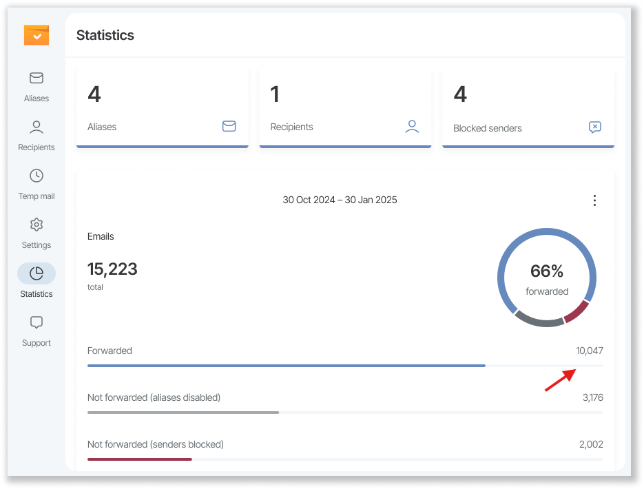Click the red segment of donut chart
Viewport: 644px width, 489px height.
click(577, 311)
